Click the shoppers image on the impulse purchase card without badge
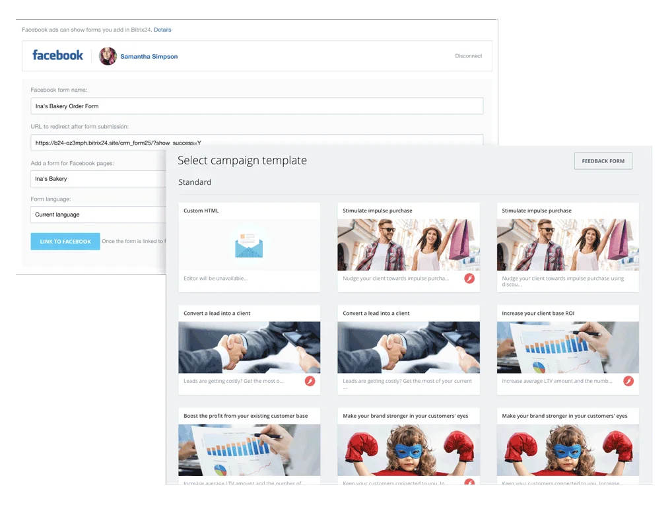 tap(568, 245)
